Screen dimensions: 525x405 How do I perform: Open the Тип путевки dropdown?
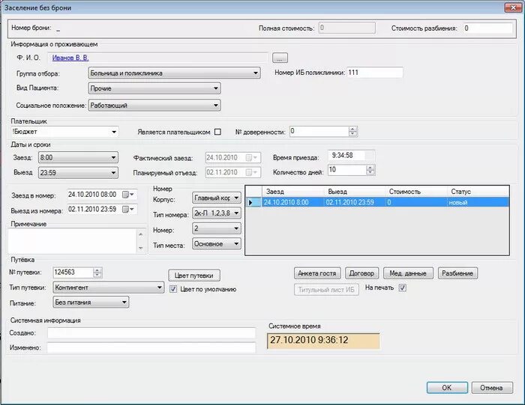coord(109,287)
